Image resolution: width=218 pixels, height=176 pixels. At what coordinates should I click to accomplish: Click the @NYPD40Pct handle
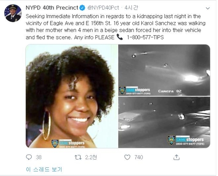click(103, 8)
